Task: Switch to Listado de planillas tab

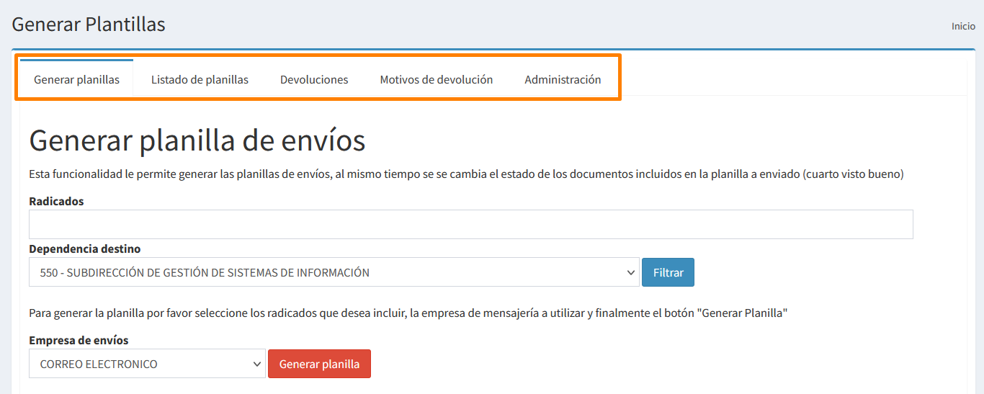Action: [x=200, y=79]
